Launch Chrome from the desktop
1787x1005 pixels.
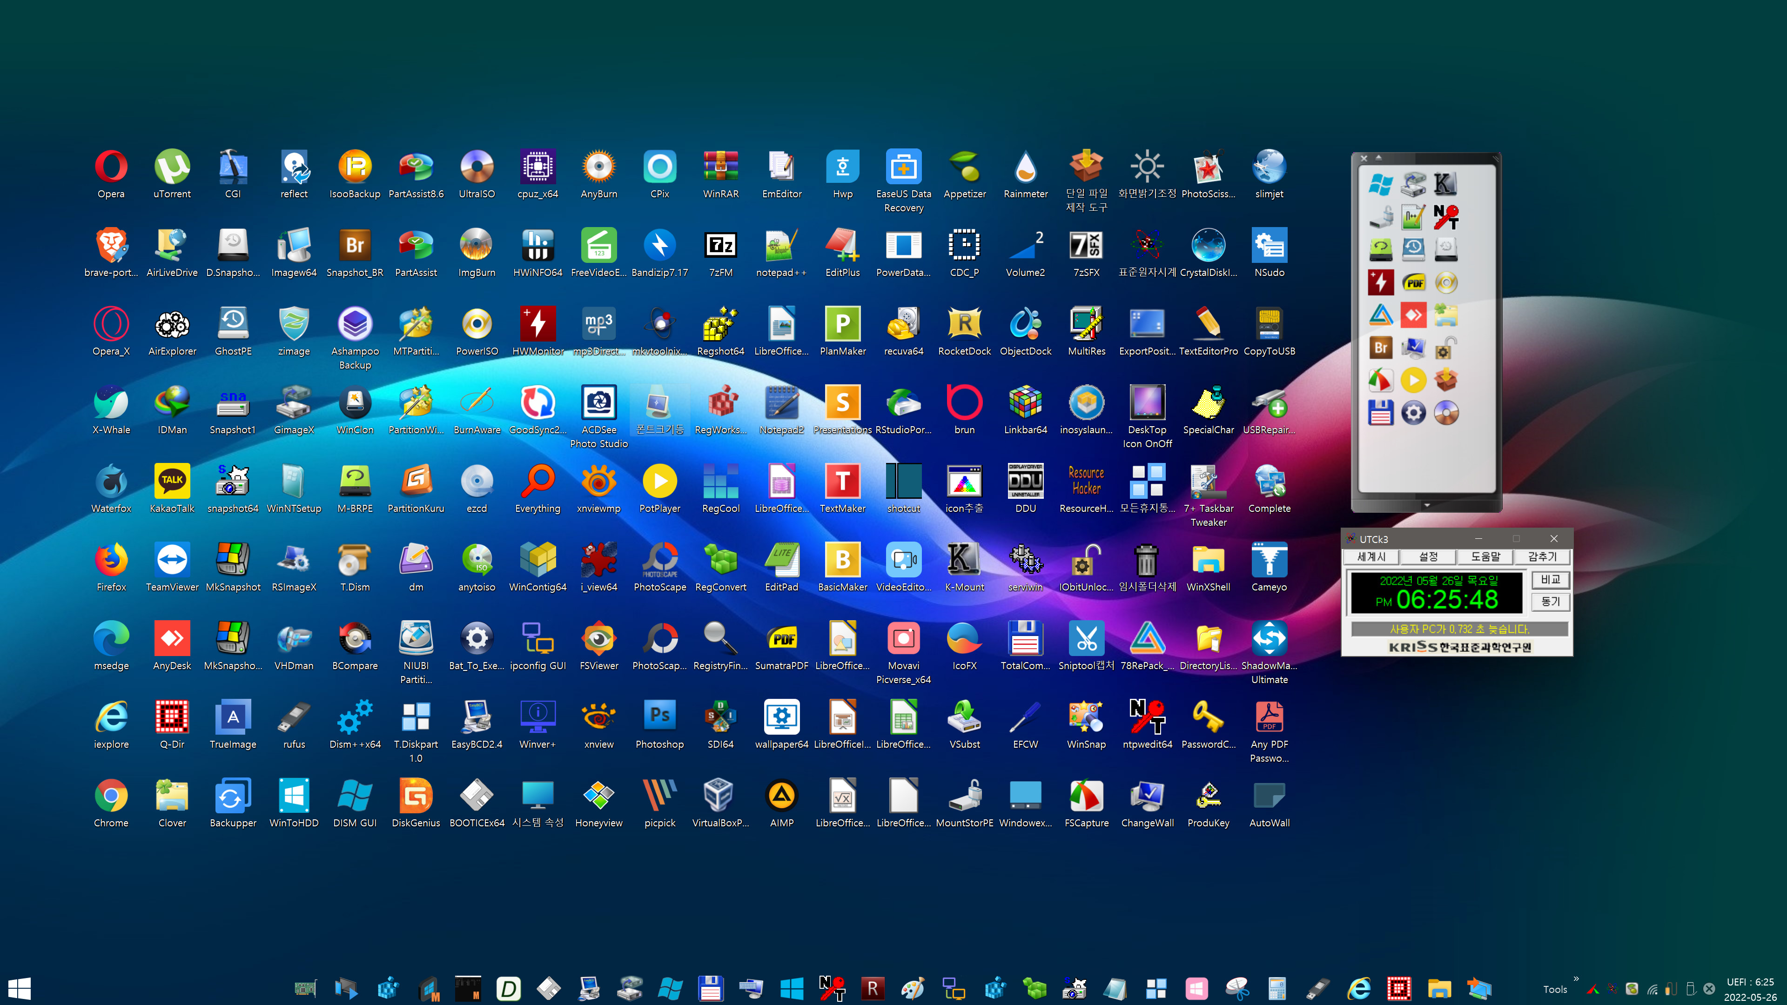coord(111,803)
